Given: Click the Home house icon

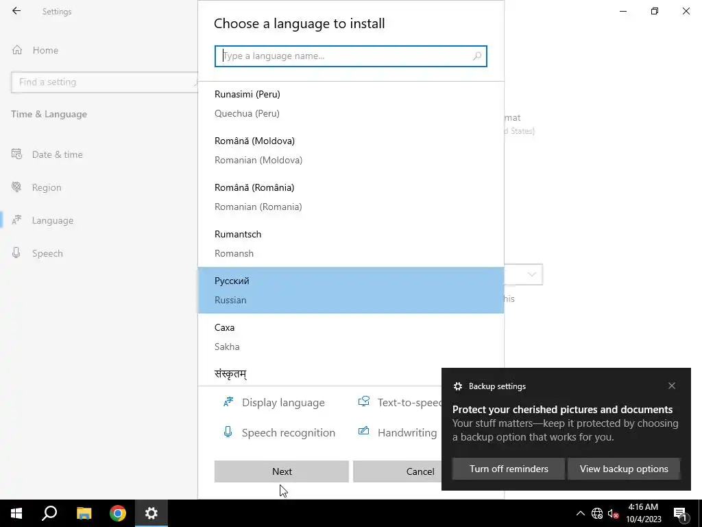Looking at the screenshot, I should [x=17, y=50].
